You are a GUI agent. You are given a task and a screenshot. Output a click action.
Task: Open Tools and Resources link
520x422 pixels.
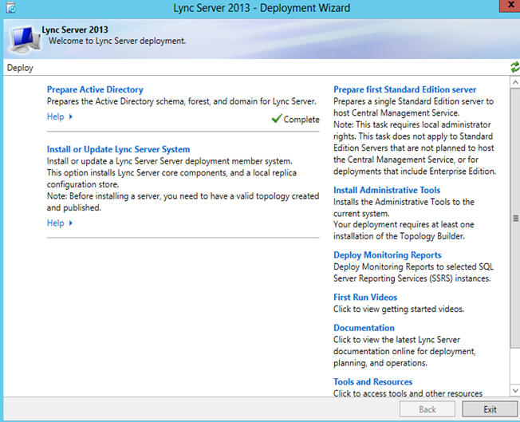[372, 382]
